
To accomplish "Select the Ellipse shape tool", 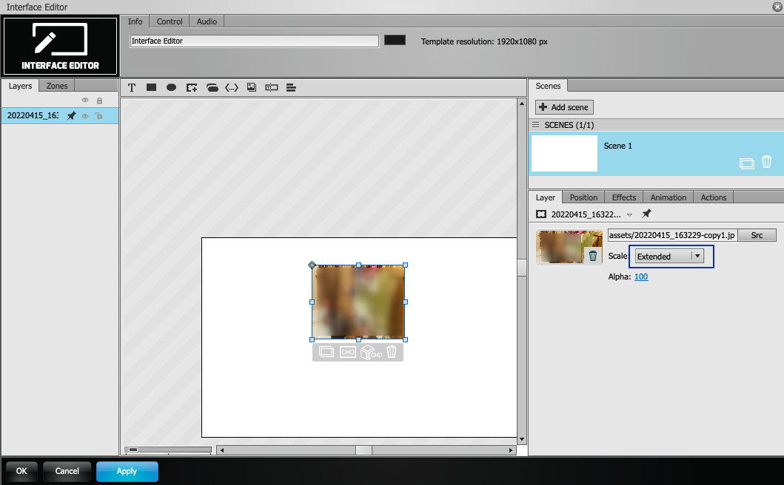I will click(171, 87).
